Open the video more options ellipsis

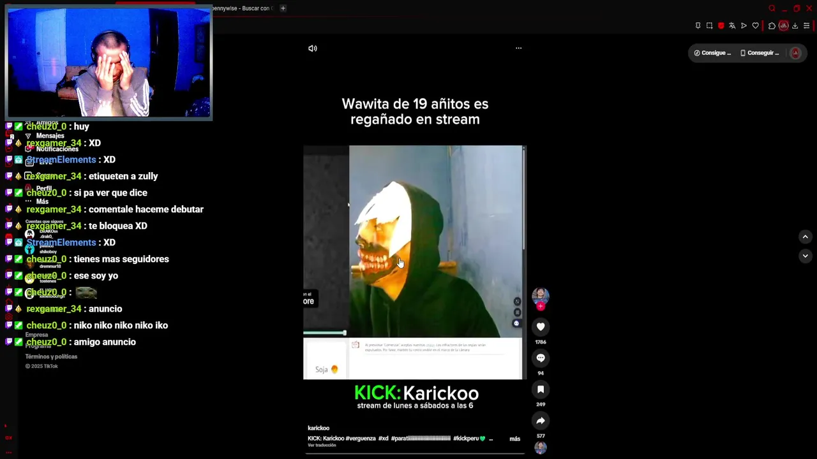pos(518,48)
